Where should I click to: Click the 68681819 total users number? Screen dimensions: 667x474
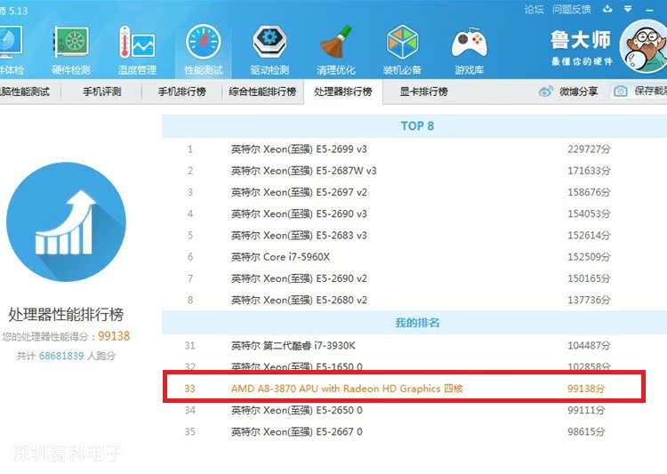coord(61,356)
